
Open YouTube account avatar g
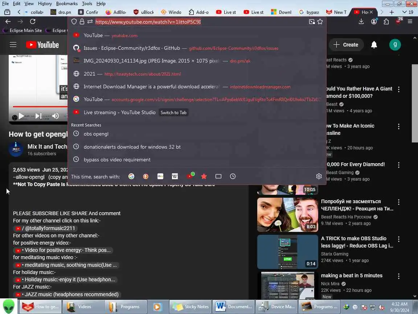(x=395, y=45)
